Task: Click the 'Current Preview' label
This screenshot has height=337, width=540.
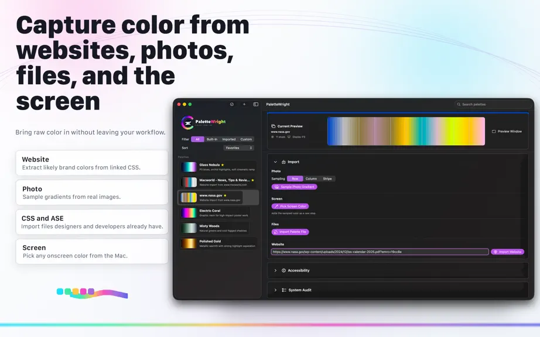Action: [x=290, y=126]
